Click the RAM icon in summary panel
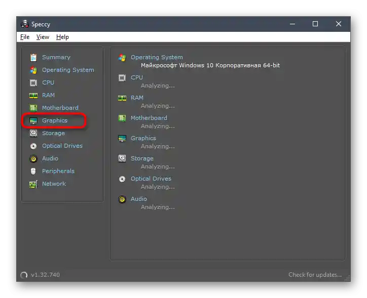The width and height of the screenshot is (367, 298). point(122,98)
